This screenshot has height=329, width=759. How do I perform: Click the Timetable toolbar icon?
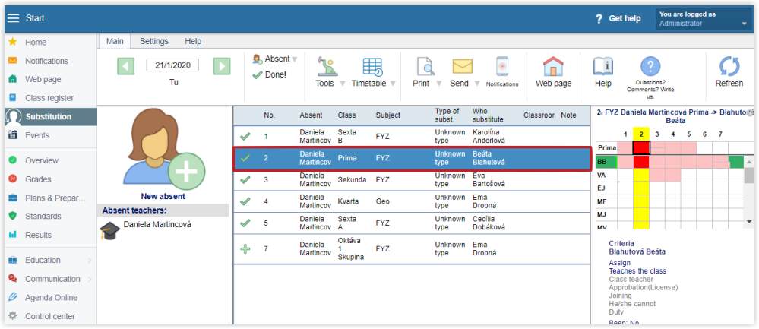click(x=372, y=67)
